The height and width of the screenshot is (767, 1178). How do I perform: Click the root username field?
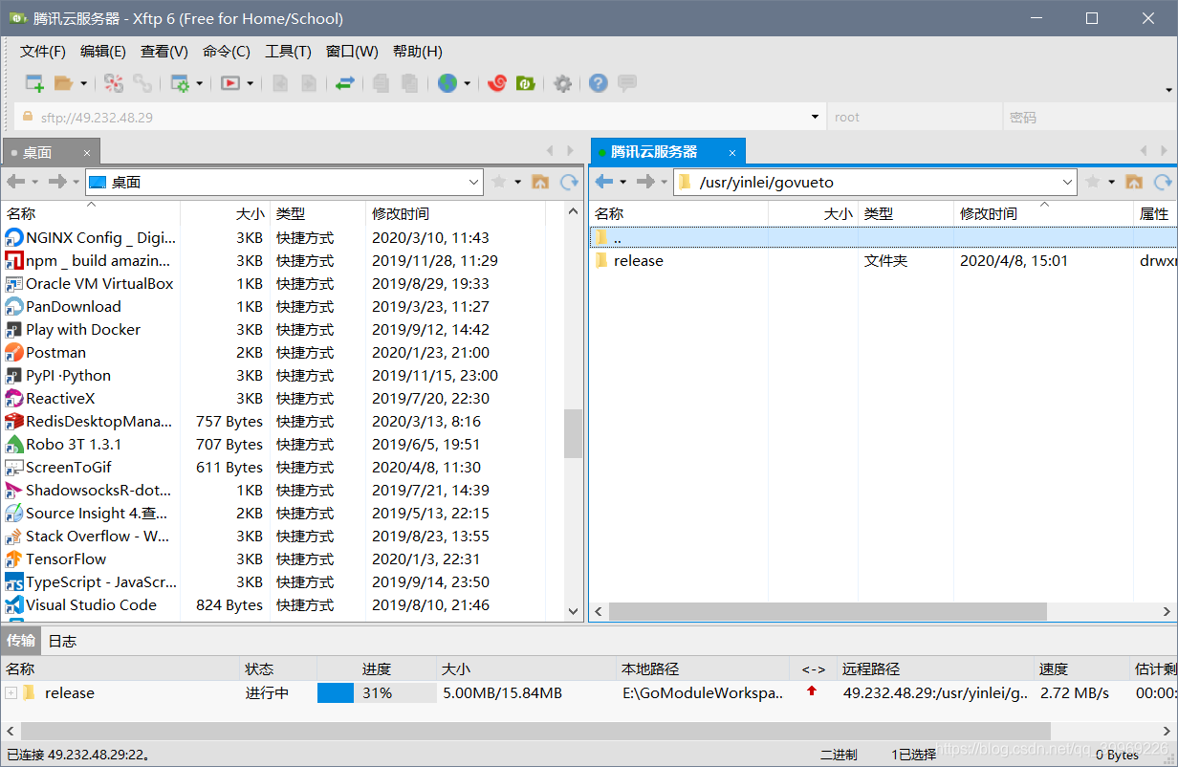(x=915, y=117)
